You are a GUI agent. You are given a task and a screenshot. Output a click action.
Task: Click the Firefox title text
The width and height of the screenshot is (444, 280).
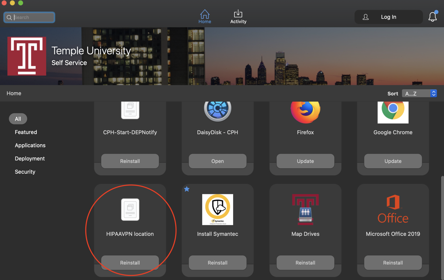point(305,132)
